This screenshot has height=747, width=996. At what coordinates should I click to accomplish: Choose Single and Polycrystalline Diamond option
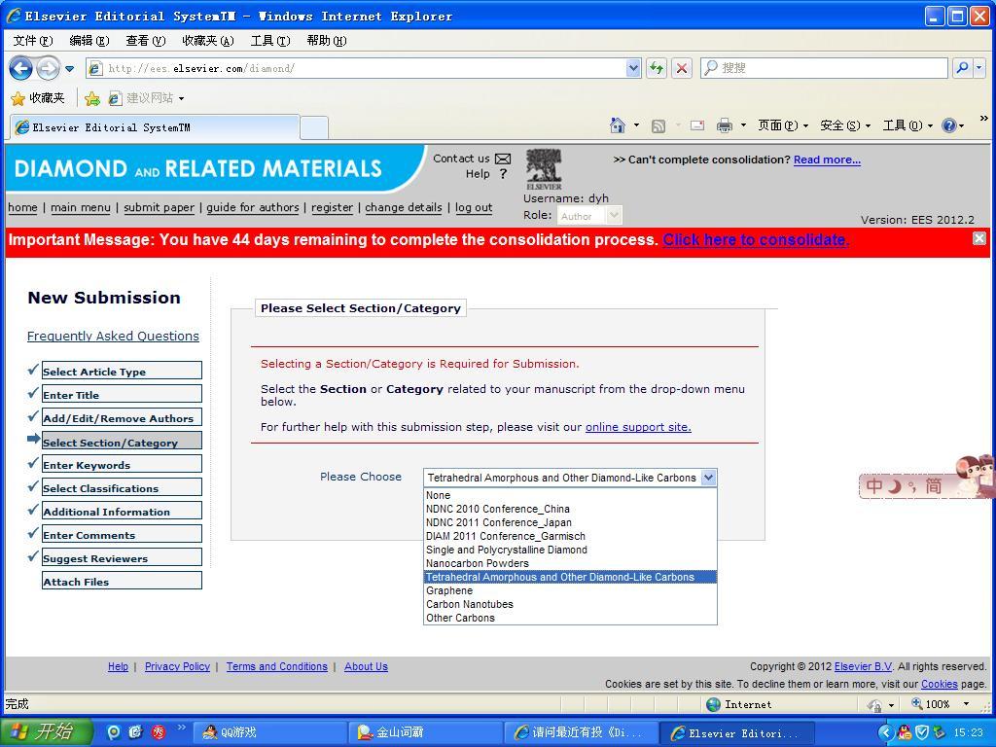[570, 550]
